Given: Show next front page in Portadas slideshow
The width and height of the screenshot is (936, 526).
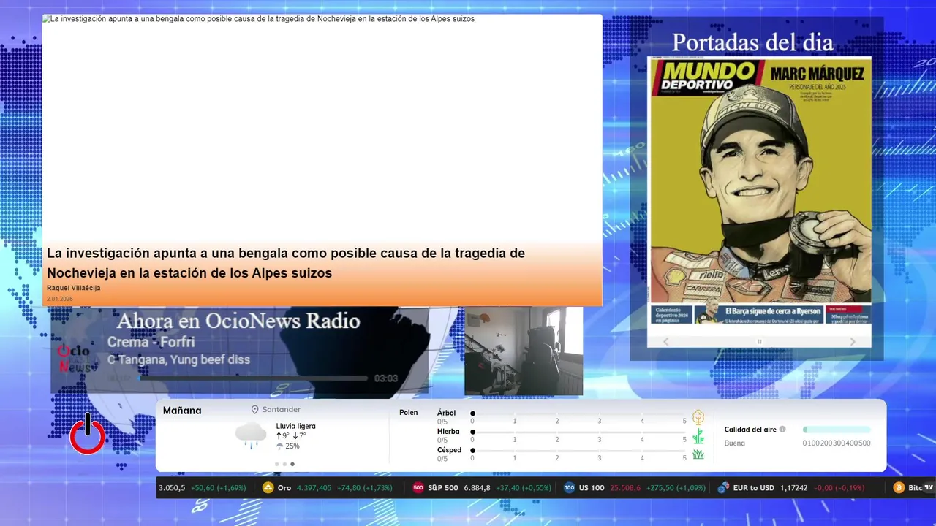Looking at the screenshot, I should pyautogui.click(x=852, y=341).
